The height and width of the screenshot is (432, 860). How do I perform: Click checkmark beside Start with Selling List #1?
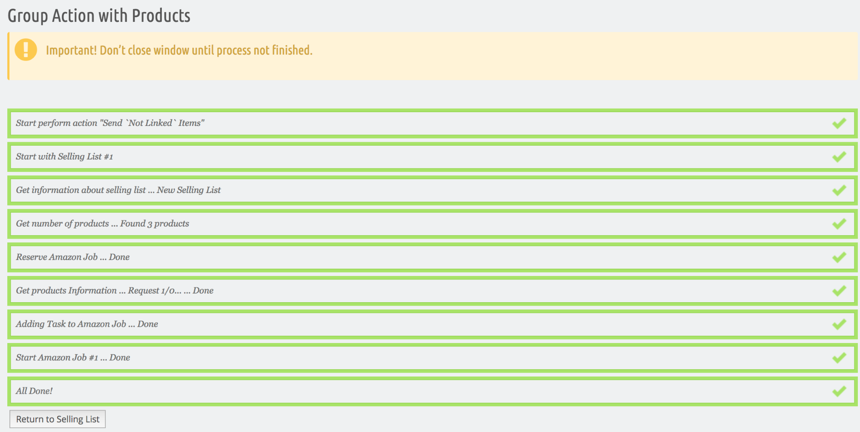coord(839,157)
